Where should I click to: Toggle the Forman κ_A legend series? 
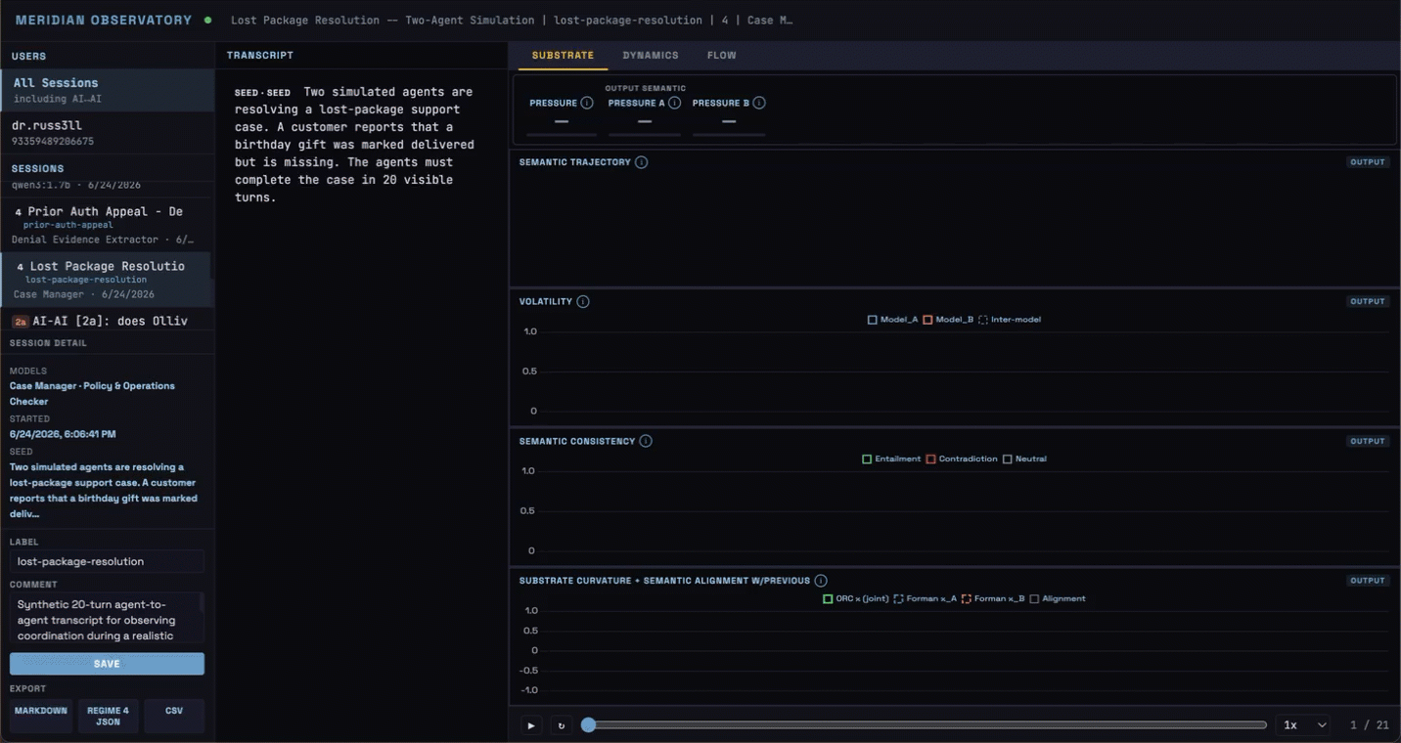pyautogui.click(x=926, y=598)
